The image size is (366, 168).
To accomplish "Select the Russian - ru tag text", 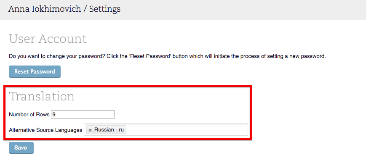I will [x=109, y=130].
